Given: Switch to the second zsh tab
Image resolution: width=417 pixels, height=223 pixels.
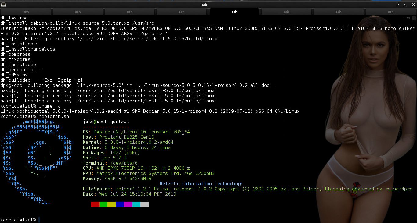Looking at the screenshot, I should point(78,12).
